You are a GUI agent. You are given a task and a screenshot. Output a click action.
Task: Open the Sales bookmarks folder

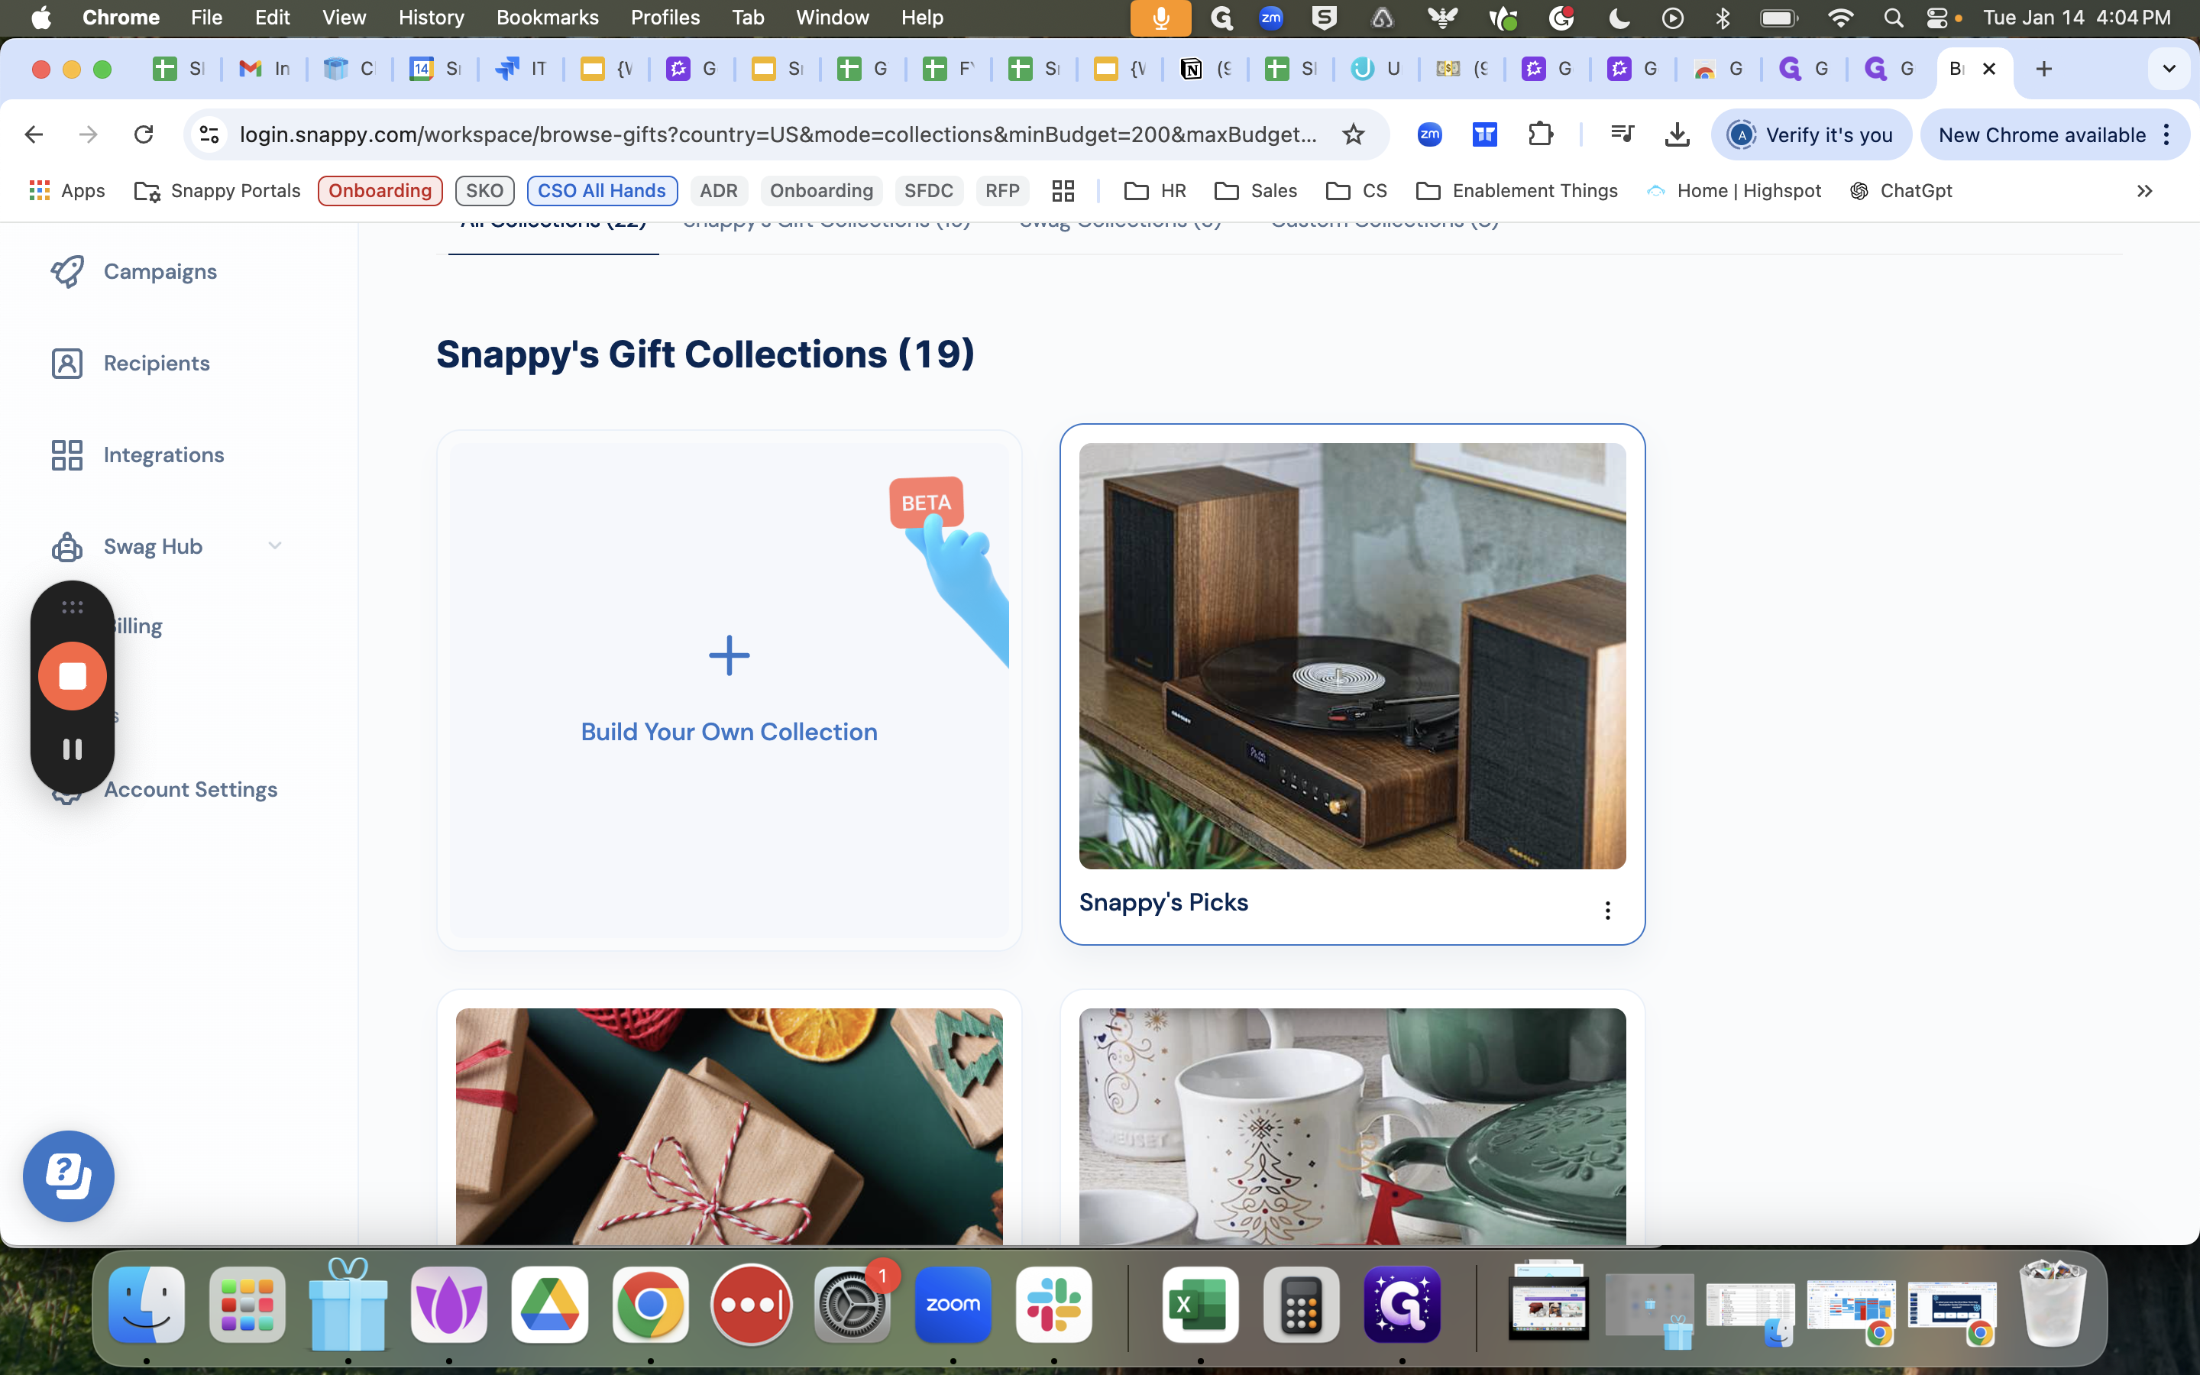(1256, 191)
